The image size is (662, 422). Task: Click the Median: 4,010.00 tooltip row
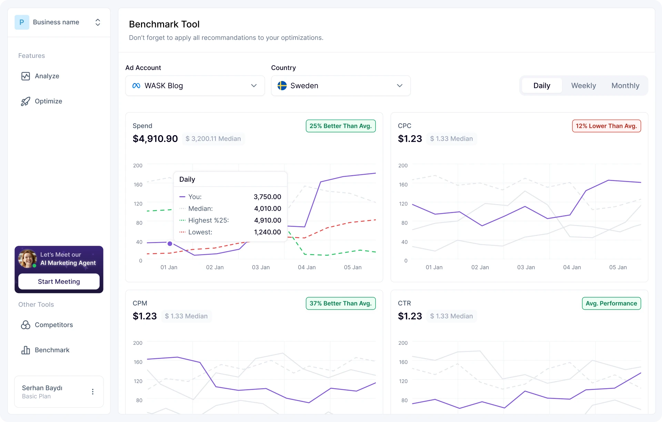(x=230, y=209)
